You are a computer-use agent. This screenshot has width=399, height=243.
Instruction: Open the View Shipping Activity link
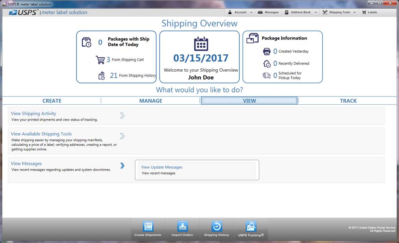33,113
